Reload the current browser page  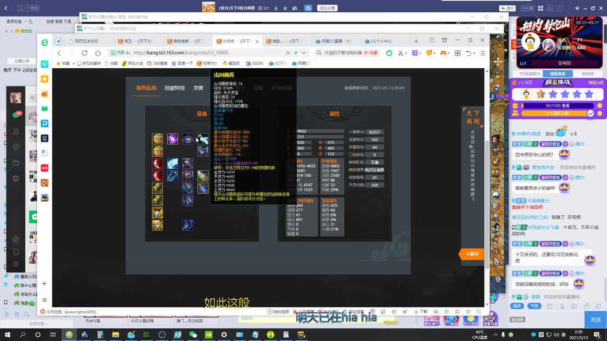(84, 53)
